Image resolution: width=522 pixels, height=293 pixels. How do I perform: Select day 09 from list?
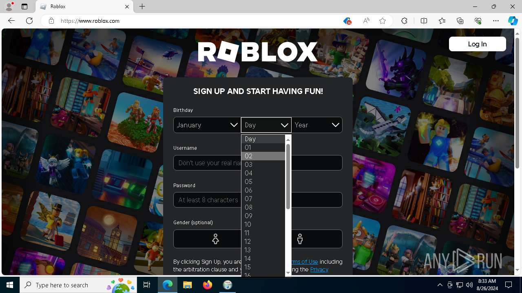263,216
